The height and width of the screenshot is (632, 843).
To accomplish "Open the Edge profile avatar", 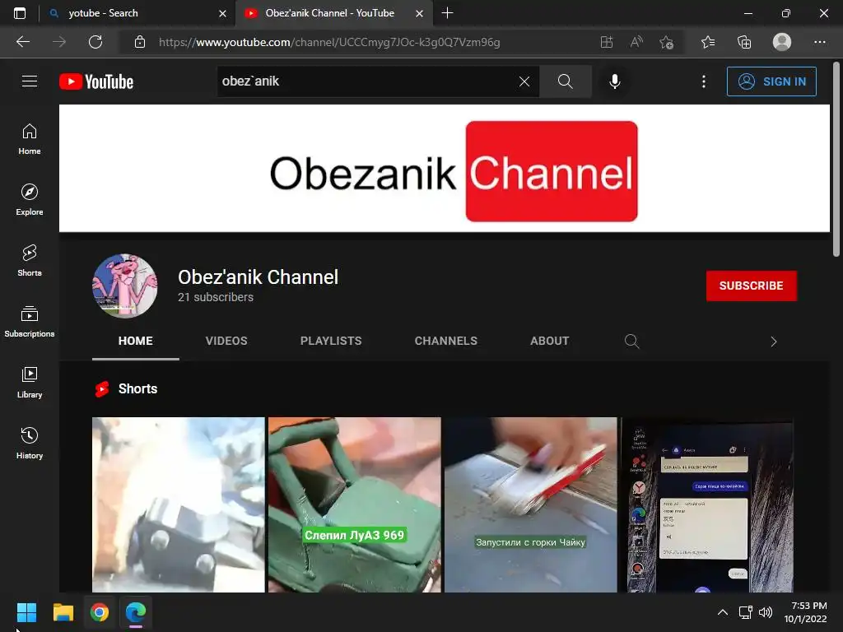I will click(782, 42).
